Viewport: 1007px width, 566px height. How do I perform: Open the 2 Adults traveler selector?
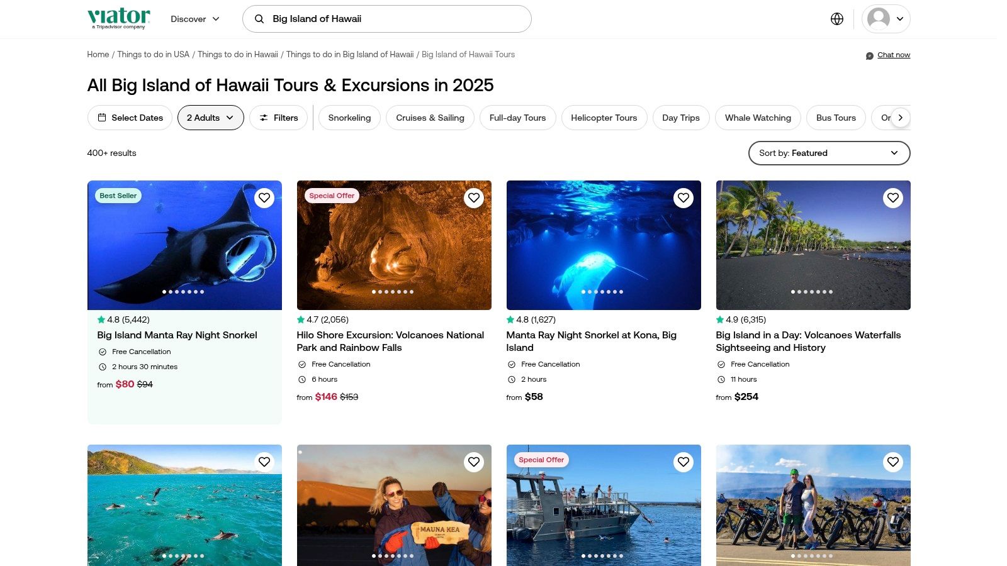pos(210,118)
